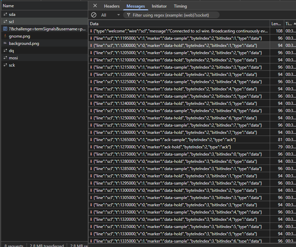The width and height of the screenshot is (296, 247).
Task: Sort messages by the Data column header
Action: [x=179, y=24]
